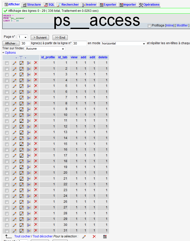Delete the row with id_tab 8
The height and width of the screenshot is (241, 190).
pyautogui.click(x=36, y=103)
